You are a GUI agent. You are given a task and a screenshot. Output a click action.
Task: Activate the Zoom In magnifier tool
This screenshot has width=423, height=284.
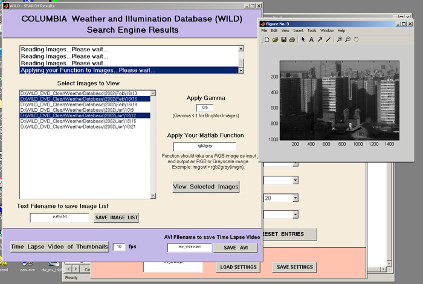[x=339, y=40]
